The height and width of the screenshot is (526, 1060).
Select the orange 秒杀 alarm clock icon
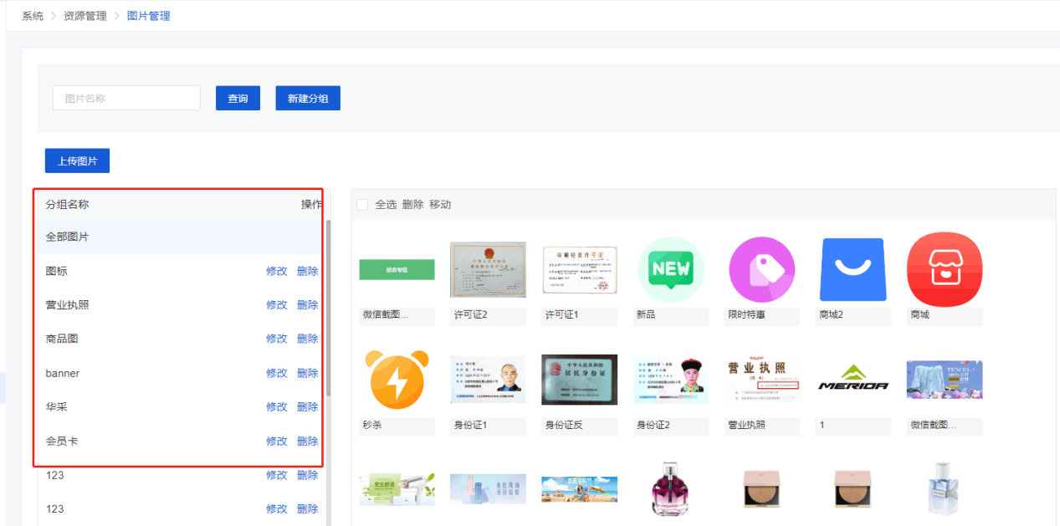(397, 380)
